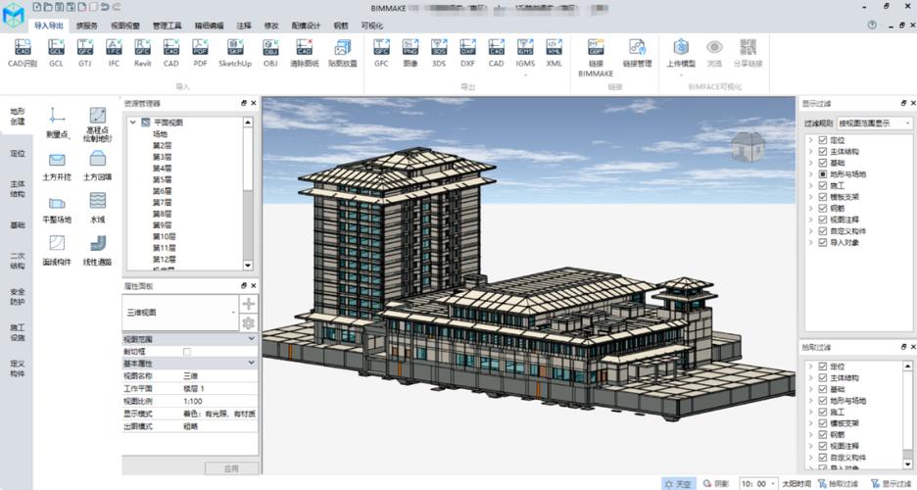The width and height of the screenshot is (917, 490).
Task: Select the 面域构件 area component tool
Action: pyautogui.click(x=57, y=252)
